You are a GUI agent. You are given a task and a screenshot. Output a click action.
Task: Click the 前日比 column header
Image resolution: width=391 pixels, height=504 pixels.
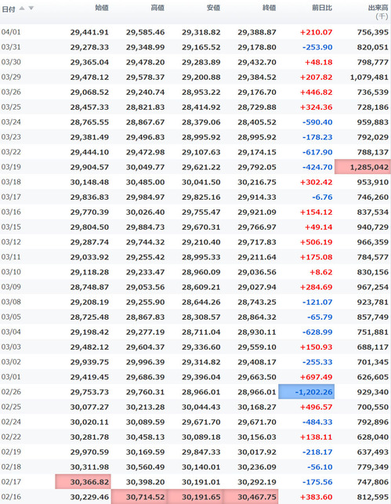(322, 8)
